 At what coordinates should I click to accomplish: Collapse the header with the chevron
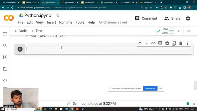[189, 31]
